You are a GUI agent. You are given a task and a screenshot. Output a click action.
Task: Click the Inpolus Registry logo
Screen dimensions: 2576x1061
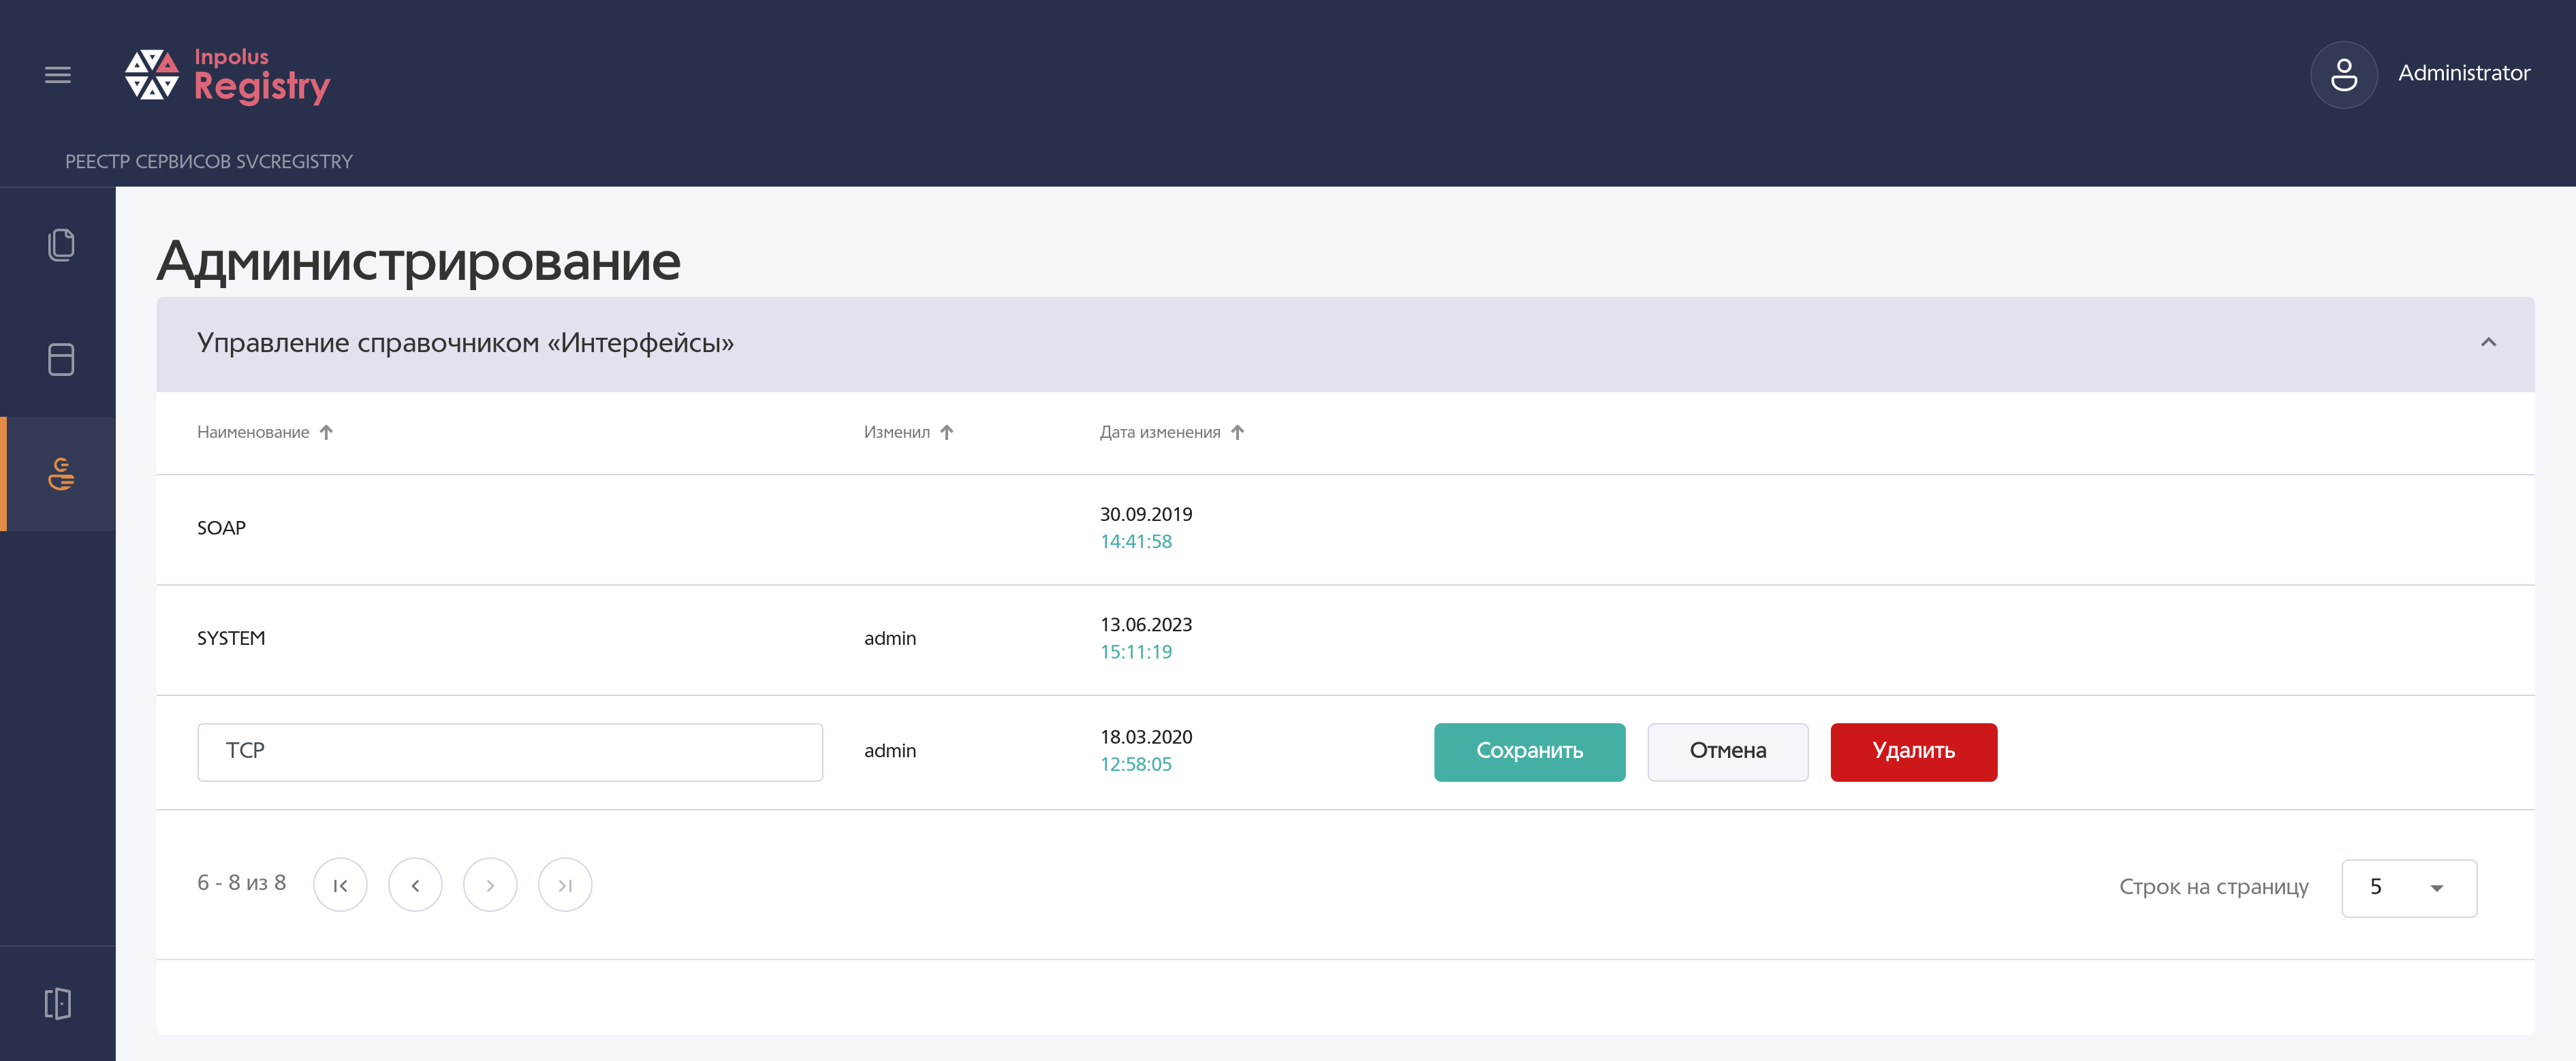pos(227,75)
